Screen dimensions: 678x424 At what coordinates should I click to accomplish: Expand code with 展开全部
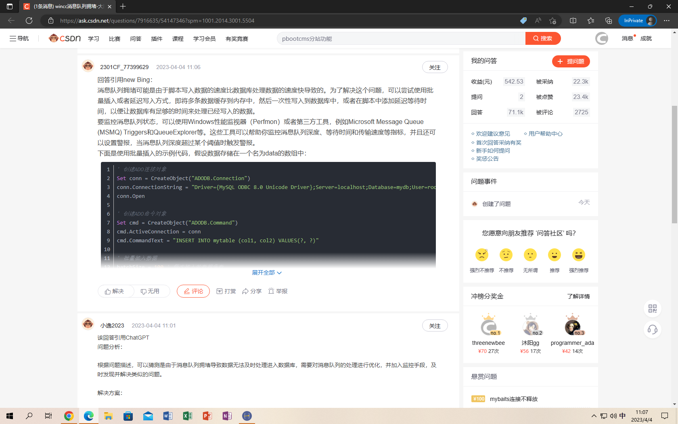point(267,273)
